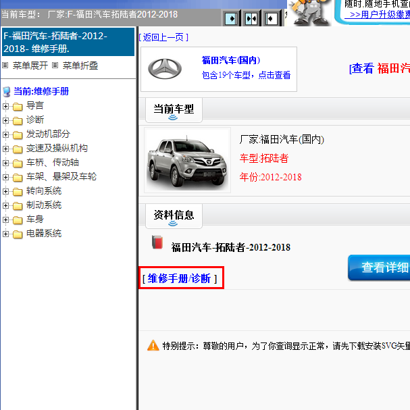
Task: Expand the 转向系统 tree node
Action: point(5,191)
